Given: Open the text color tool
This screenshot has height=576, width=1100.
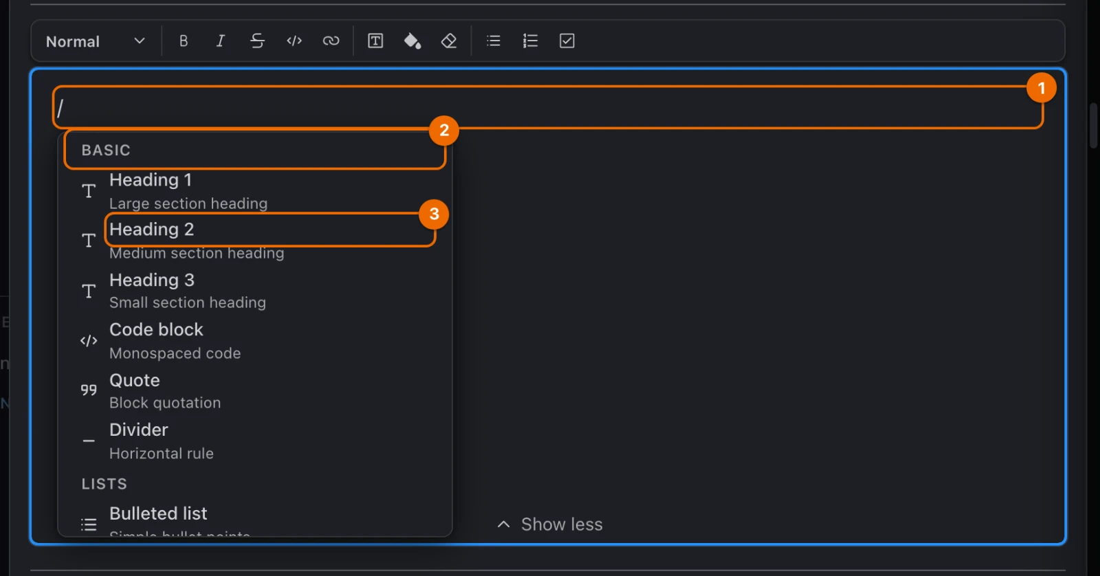Looking at the screenshot, I should [375, 41].
